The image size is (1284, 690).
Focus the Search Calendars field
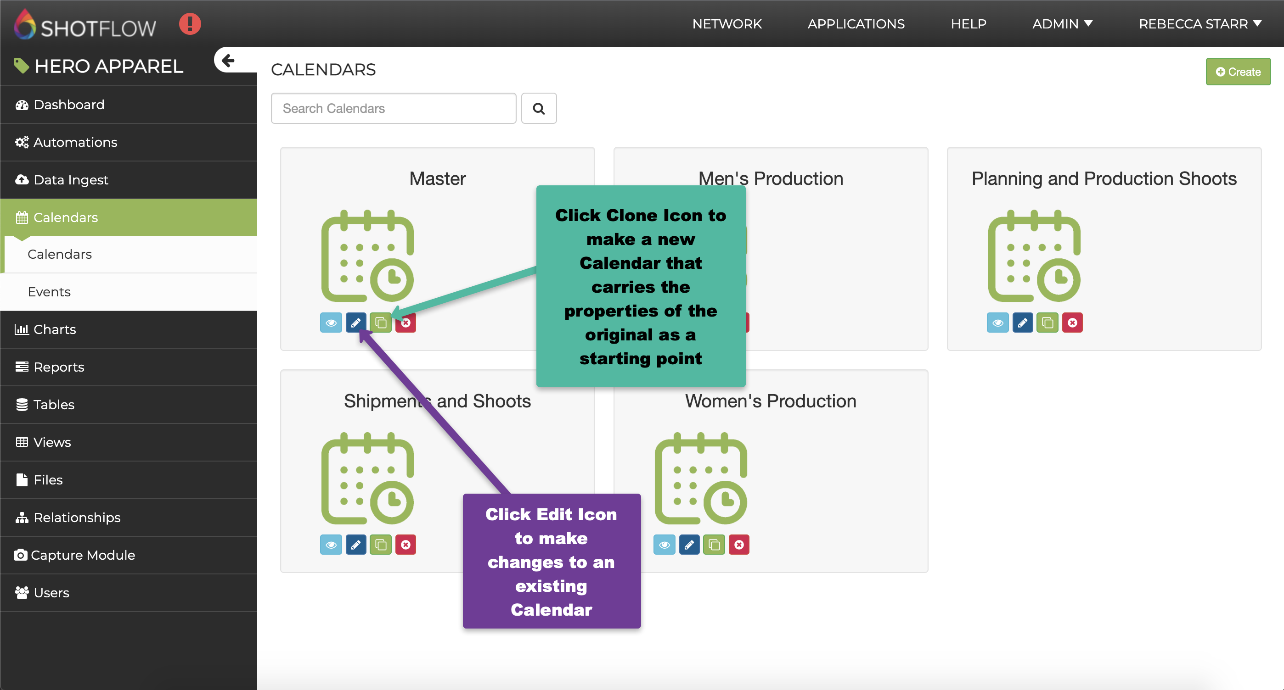coord(393,108)
